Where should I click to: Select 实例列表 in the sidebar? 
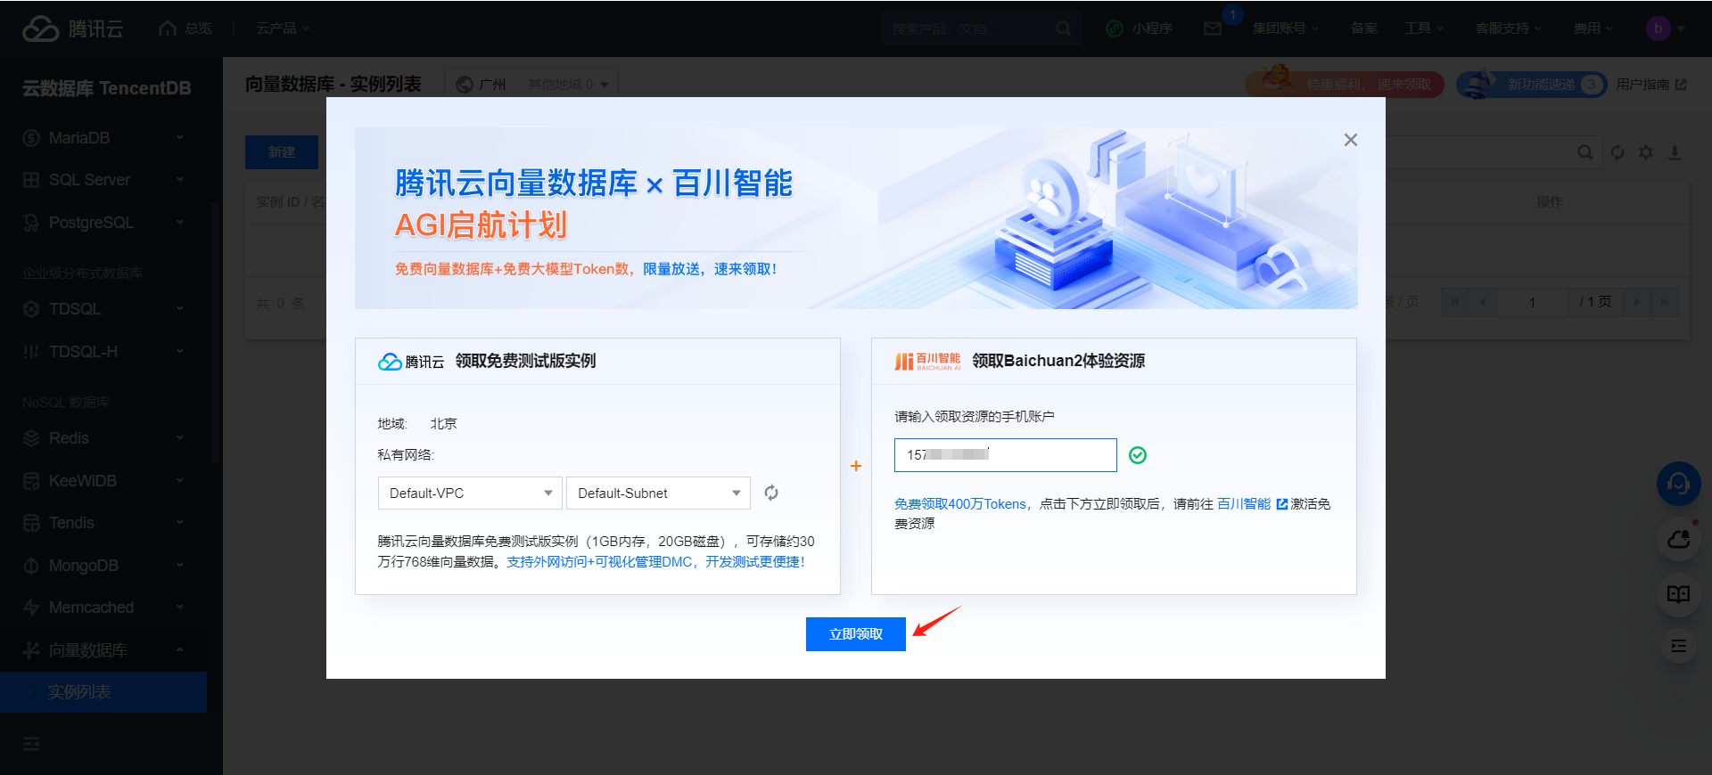point(103,692)
